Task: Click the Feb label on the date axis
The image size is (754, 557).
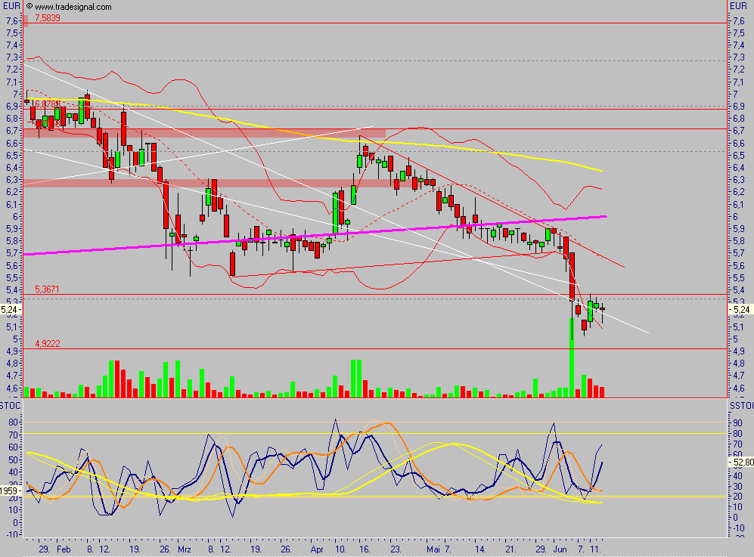Action: click(x=65, y=549)
